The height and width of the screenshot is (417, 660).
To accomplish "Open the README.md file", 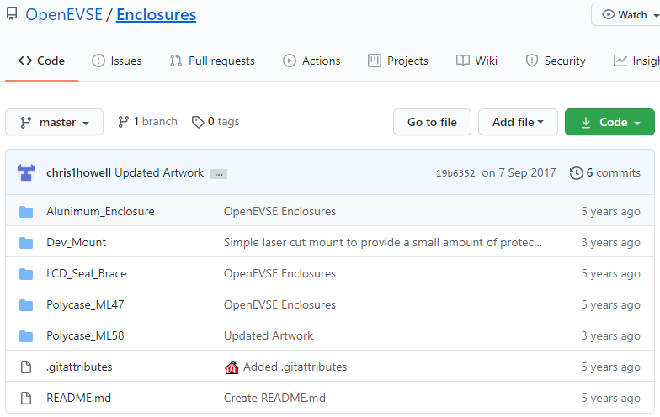I will (79, 398).
